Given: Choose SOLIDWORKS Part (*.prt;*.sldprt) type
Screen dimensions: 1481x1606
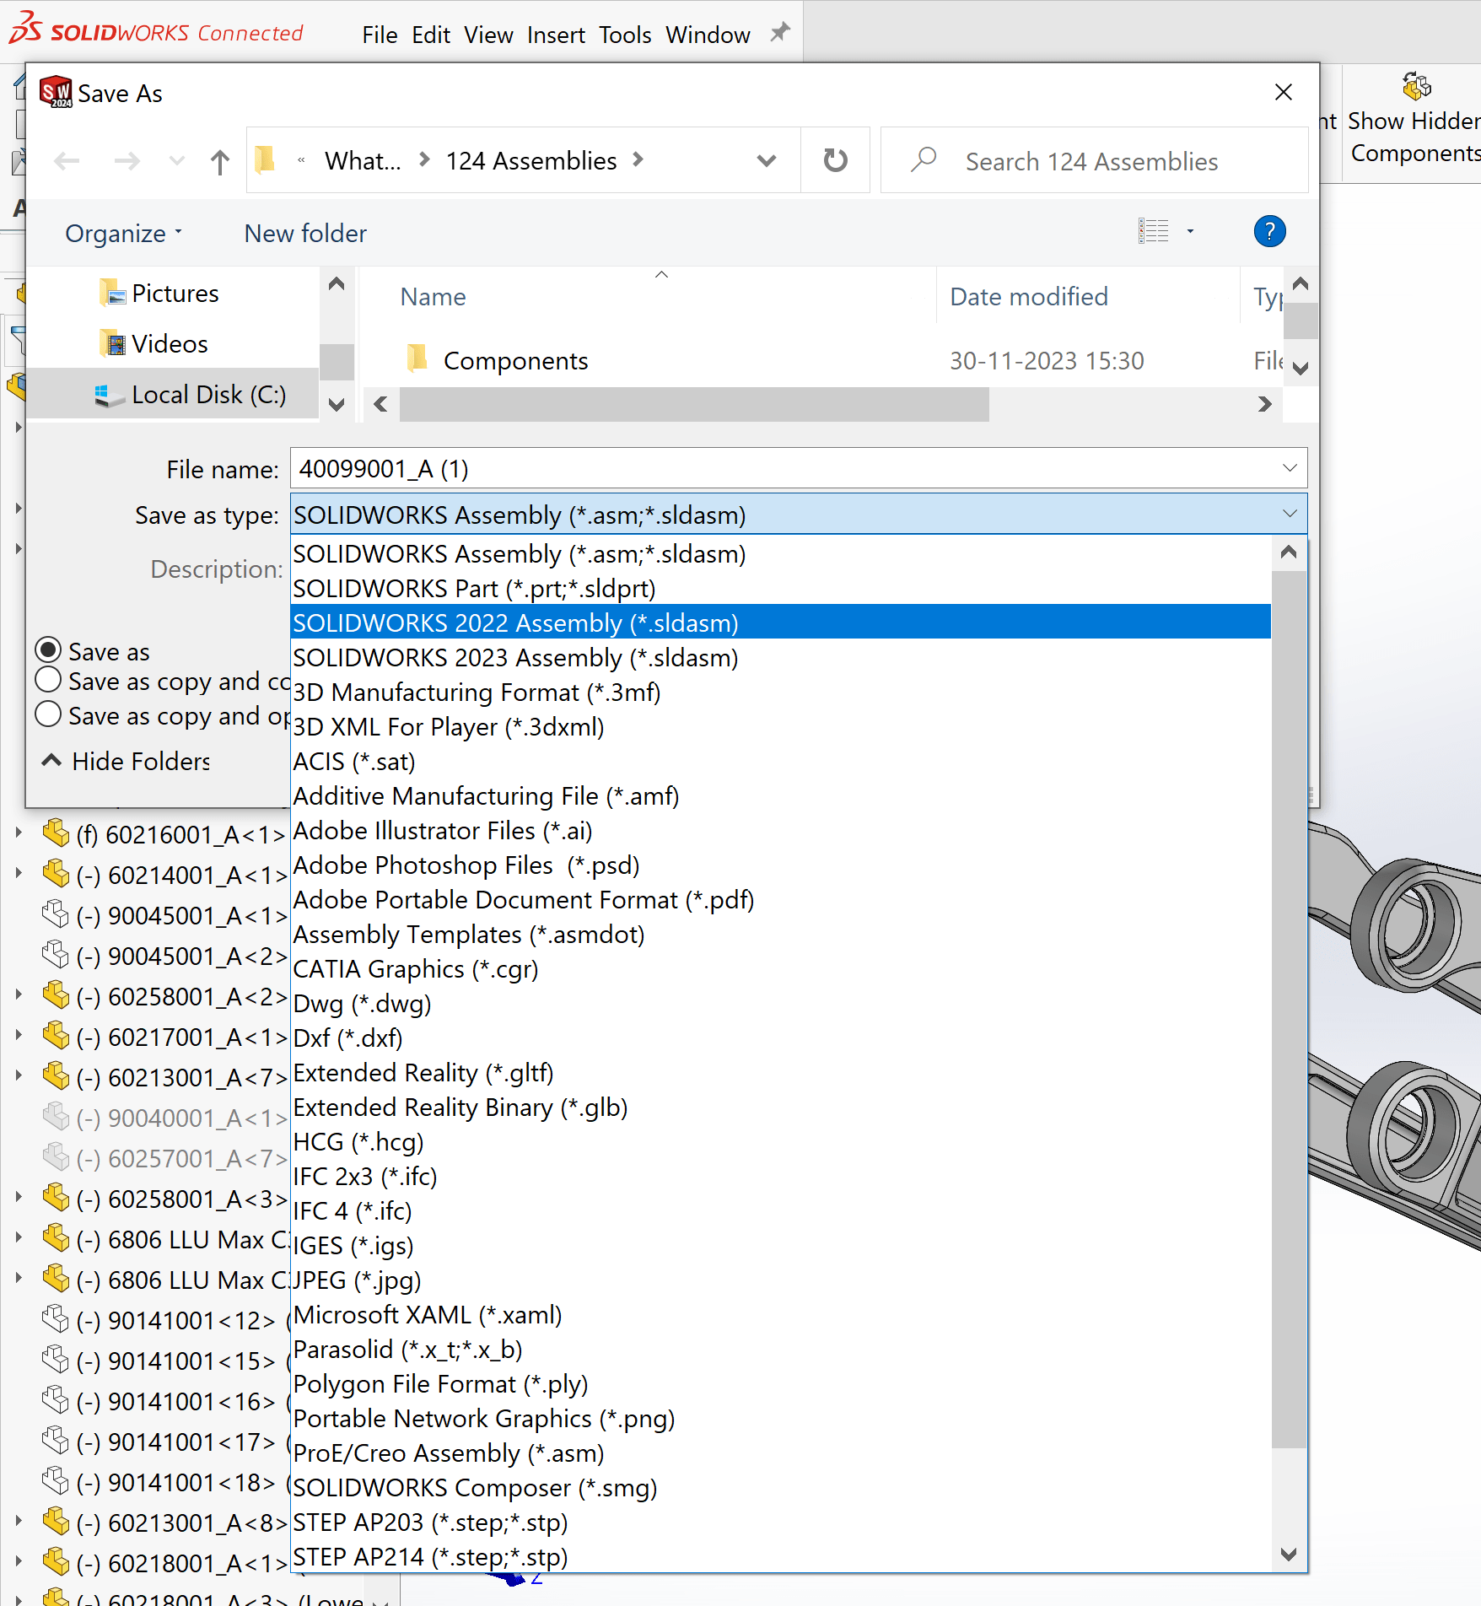Looking at the screenshot, I should 781,588.
